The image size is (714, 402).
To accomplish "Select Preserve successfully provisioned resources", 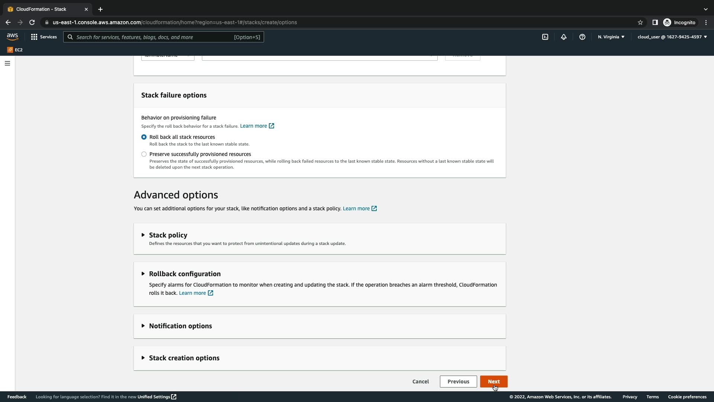I will [144, 154].
